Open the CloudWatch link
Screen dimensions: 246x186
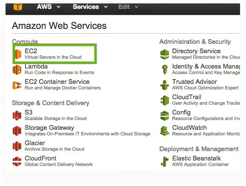(189, 128)
